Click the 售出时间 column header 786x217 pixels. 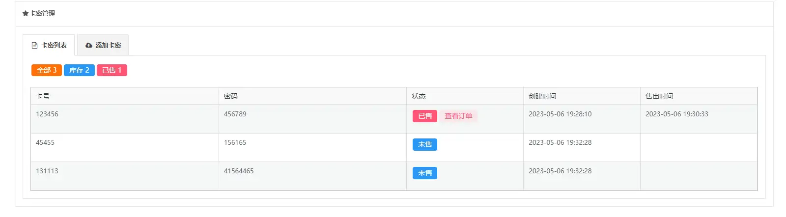659,96
